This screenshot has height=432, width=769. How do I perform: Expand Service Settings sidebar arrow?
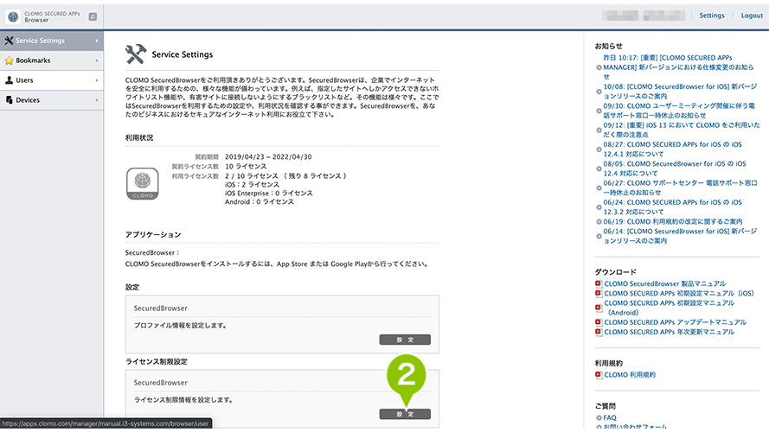[97, 41]
